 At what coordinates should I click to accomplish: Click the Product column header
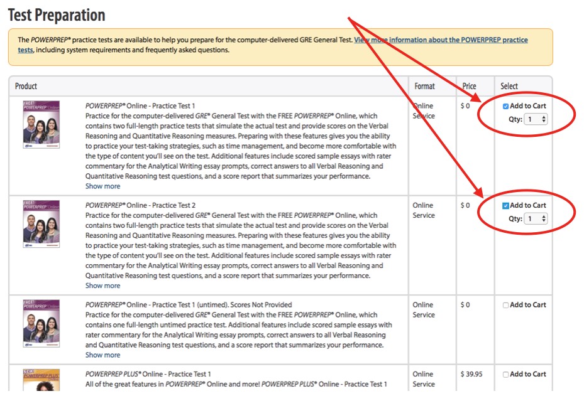click(26, 87)
